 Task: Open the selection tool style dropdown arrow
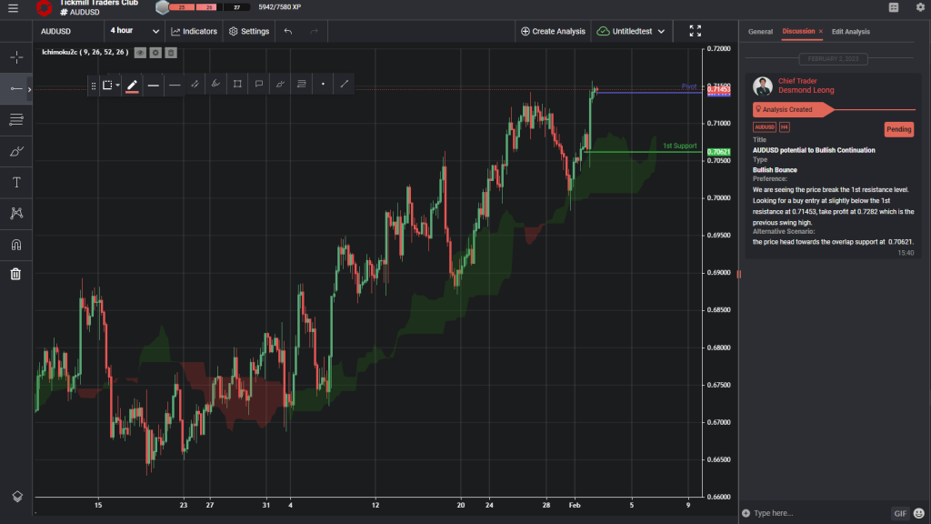point(118,84)
